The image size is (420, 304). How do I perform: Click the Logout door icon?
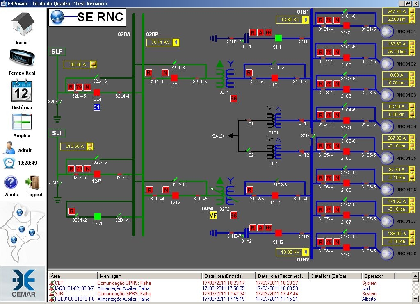tap(34, 183)
